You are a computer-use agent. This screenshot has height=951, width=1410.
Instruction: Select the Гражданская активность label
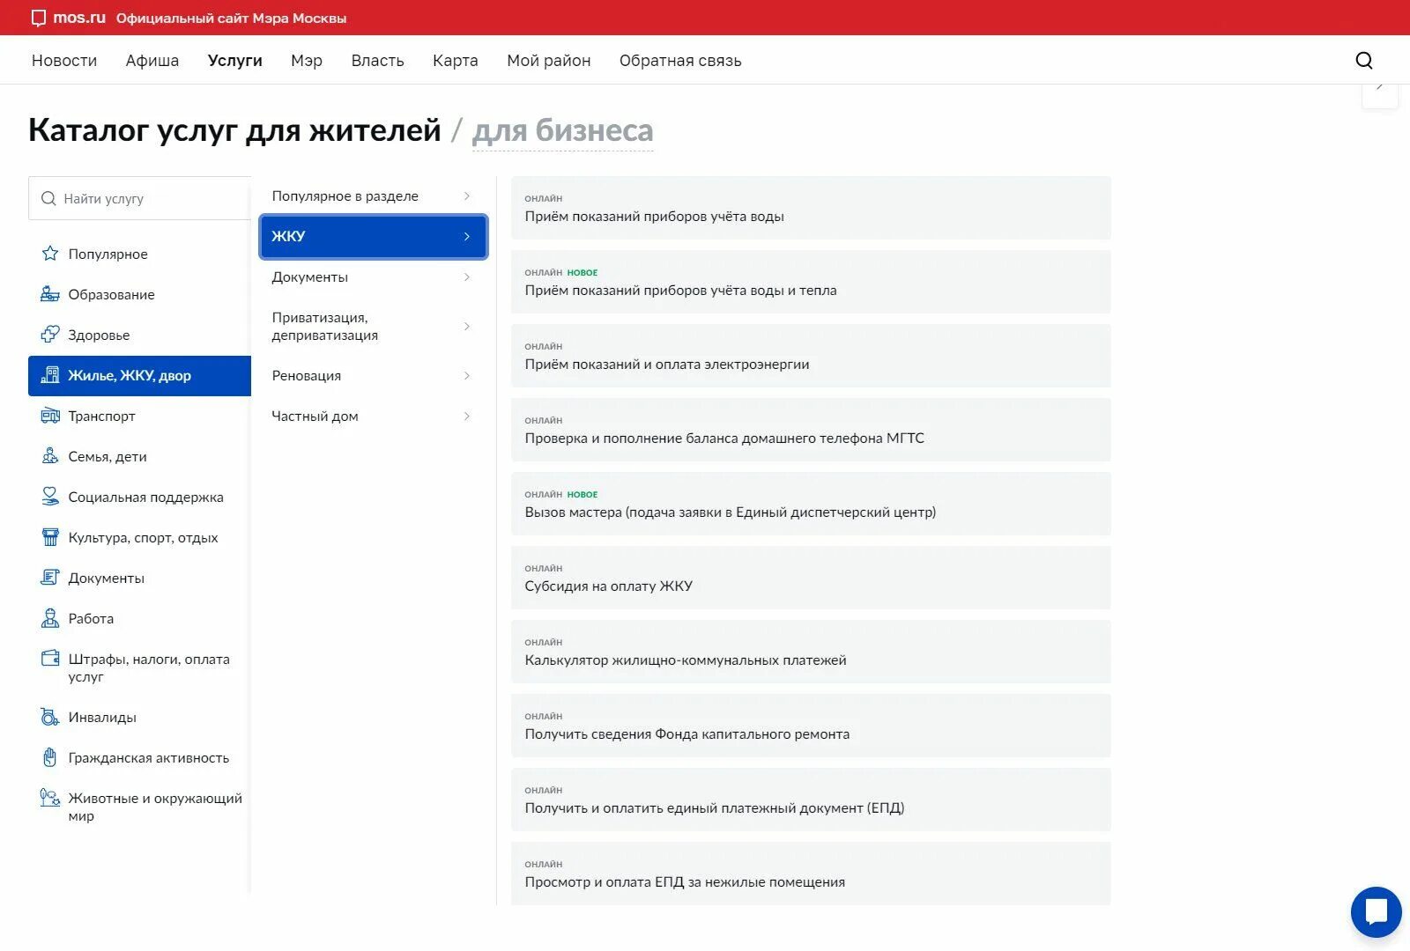coord(148,758)
